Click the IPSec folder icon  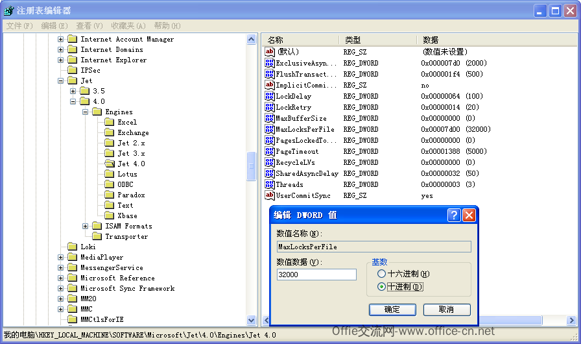tap(72, 70)
